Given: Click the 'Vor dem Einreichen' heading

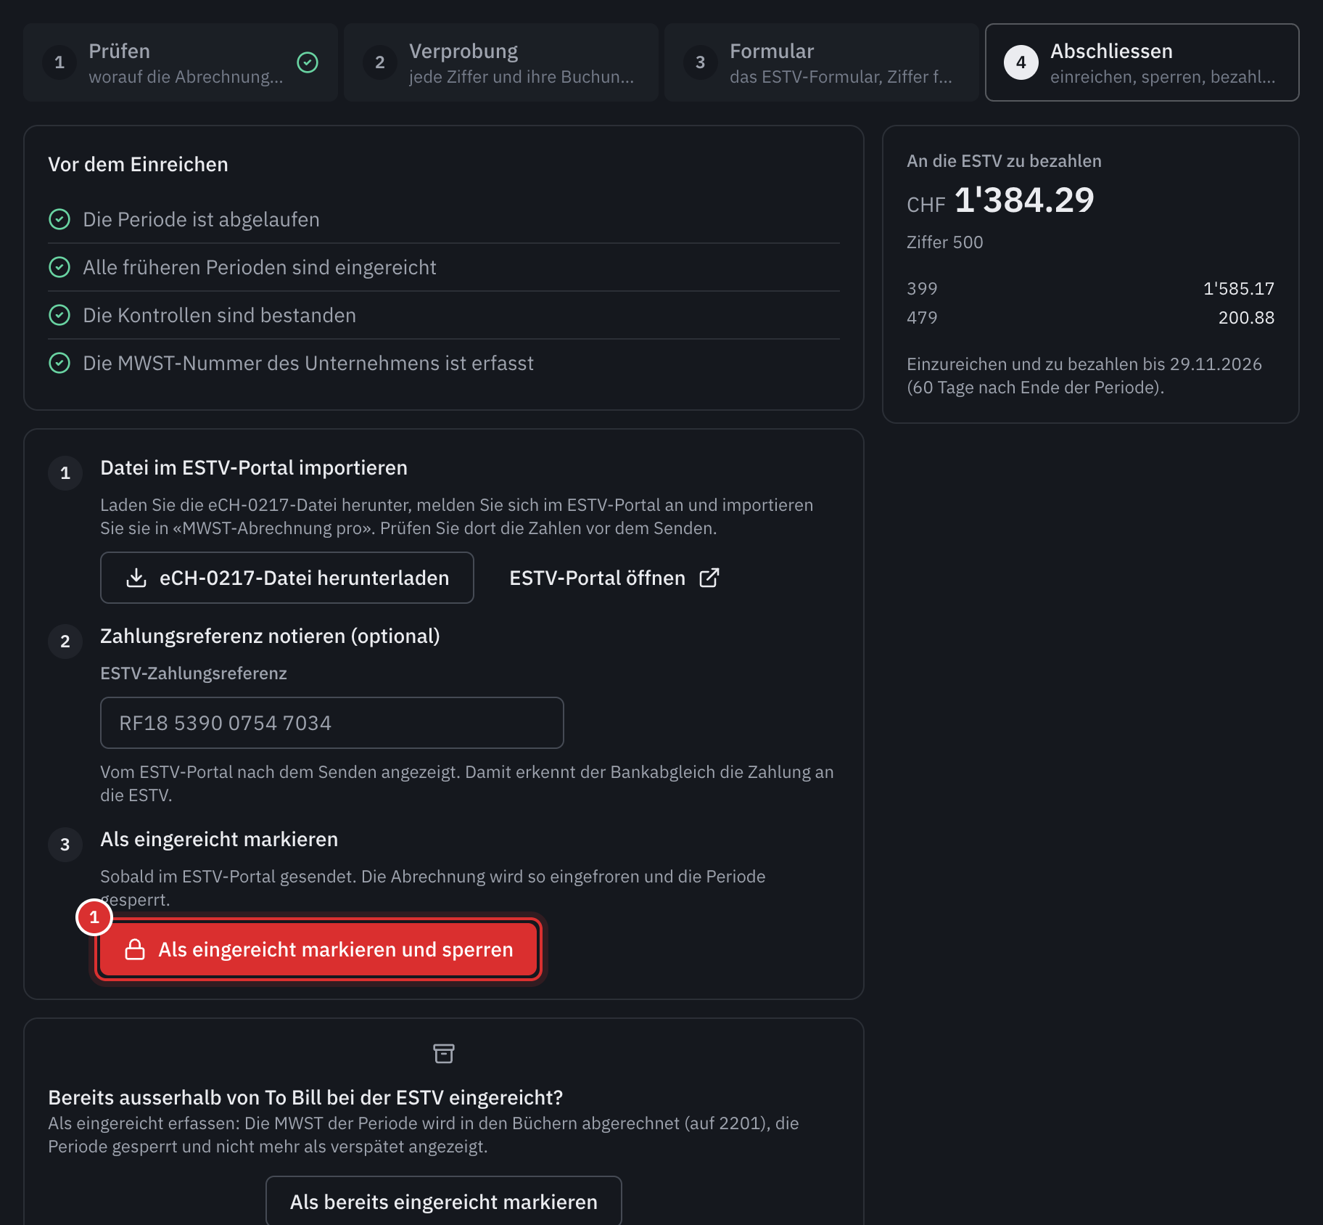Looking at the screenshot, I should tap(138, 165).
